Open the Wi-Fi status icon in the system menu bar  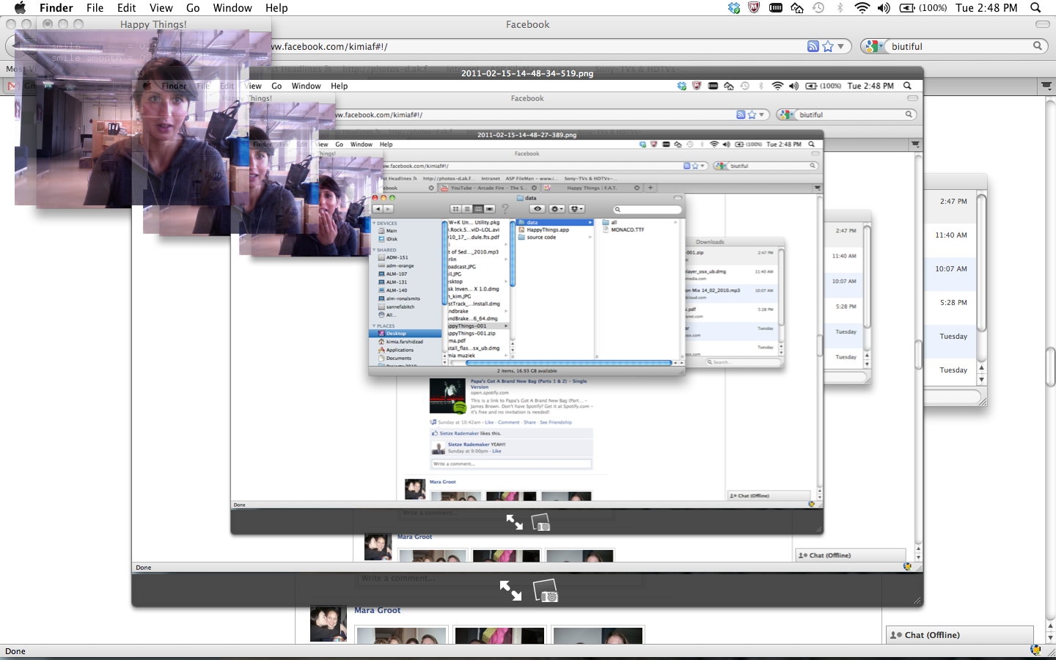point(862,8)
